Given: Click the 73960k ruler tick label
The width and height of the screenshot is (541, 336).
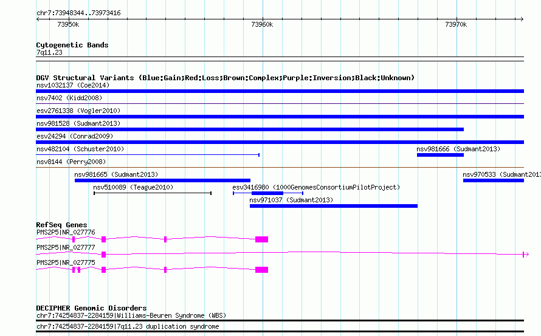Looking at the screenshot, I should point(262,24).
